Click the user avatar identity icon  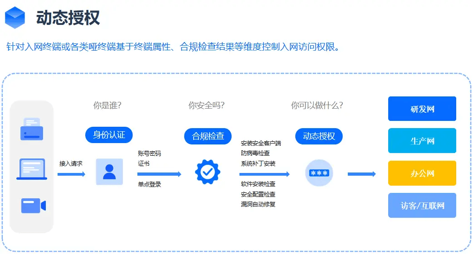[109, 172]
